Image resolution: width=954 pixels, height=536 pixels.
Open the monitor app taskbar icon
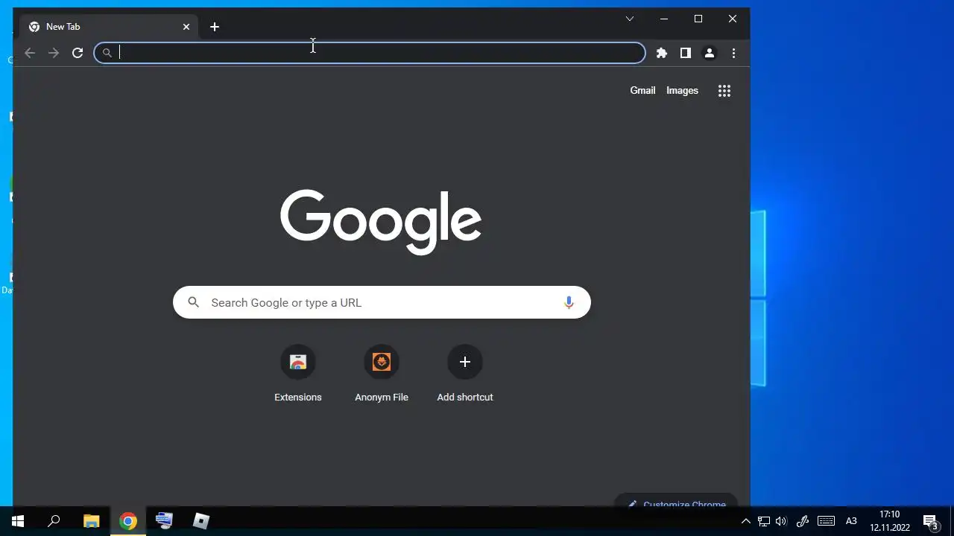(164, 521)
